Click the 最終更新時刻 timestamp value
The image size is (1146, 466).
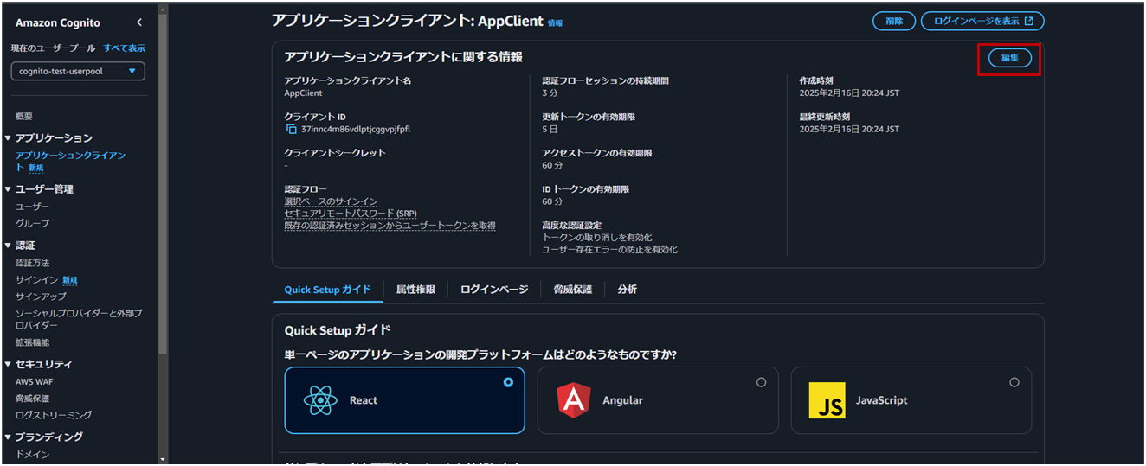point(849,129)
